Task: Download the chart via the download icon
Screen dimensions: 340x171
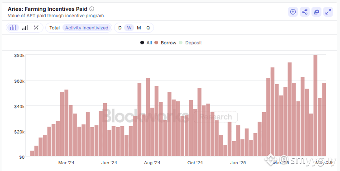Action: click(x=316, y=12)
